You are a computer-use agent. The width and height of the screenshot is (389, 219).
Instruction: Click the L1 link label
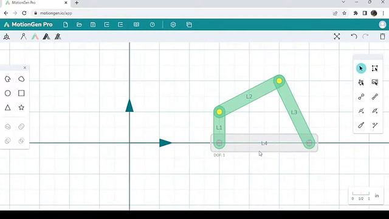tap(219, 128)
